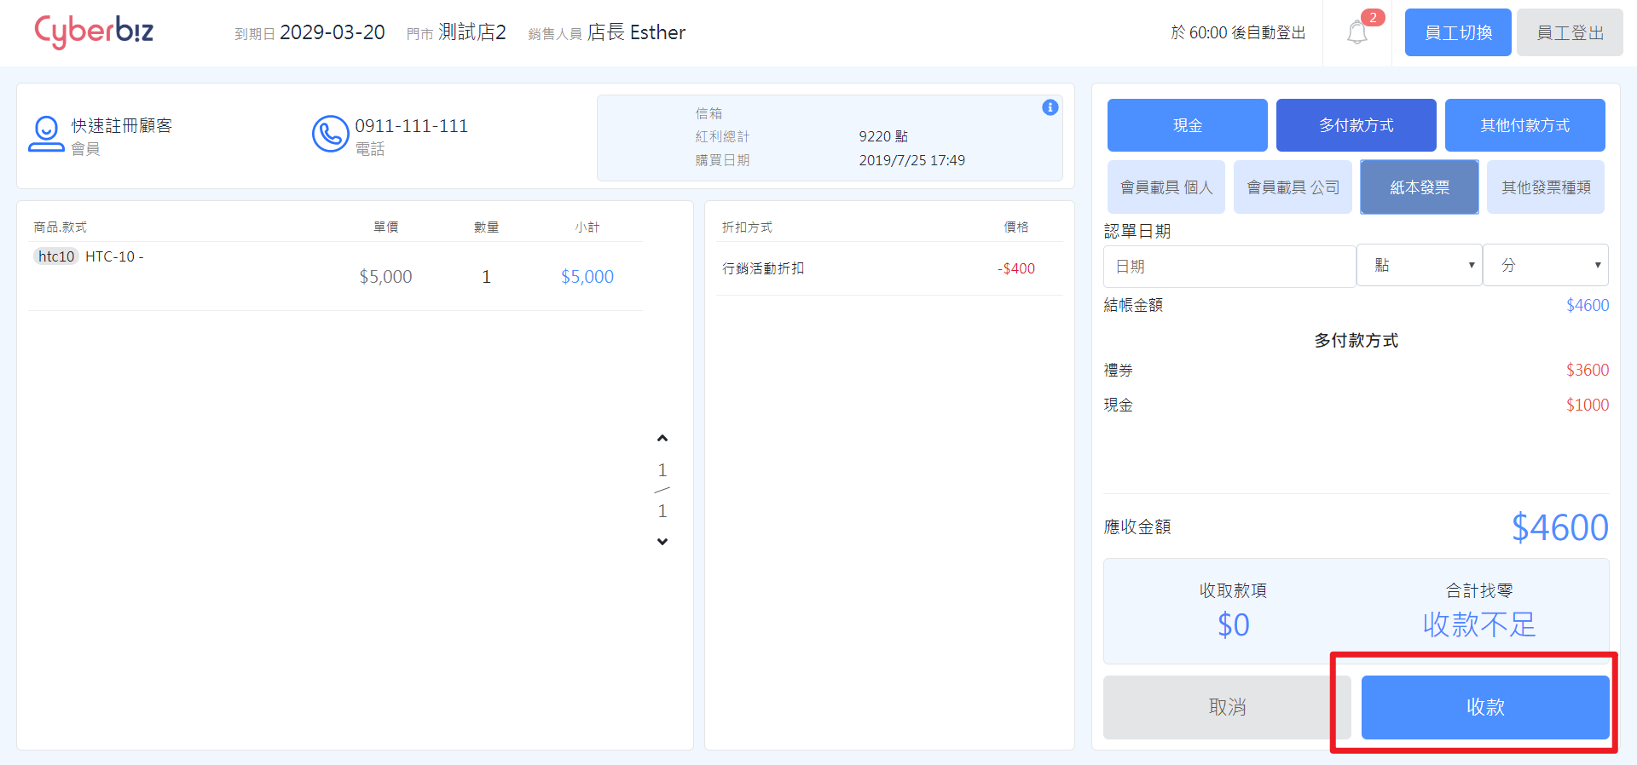This screenshot has width=1637, height=765.
Task: Select 現金 payment method
Action: coord(1187,125)
